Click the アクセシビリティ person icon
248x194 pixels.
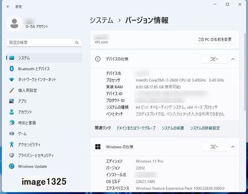click(12, 145)
